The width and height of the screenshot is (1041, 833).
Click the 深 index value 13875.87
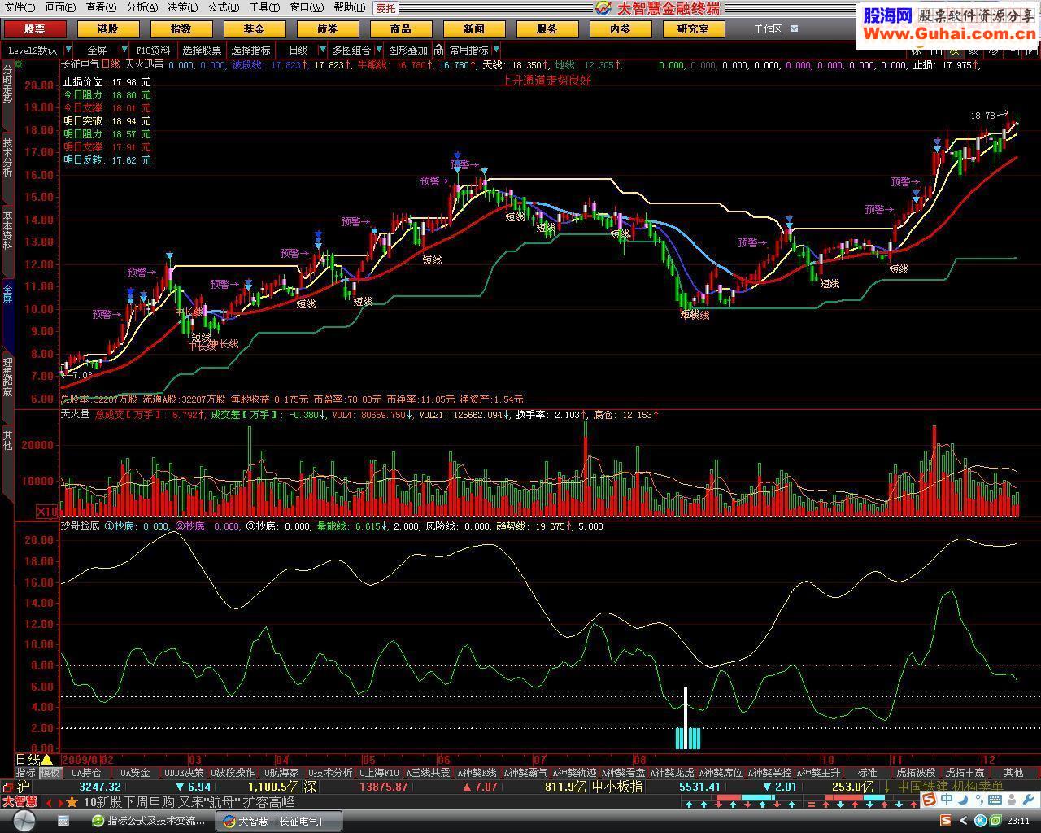383,787
